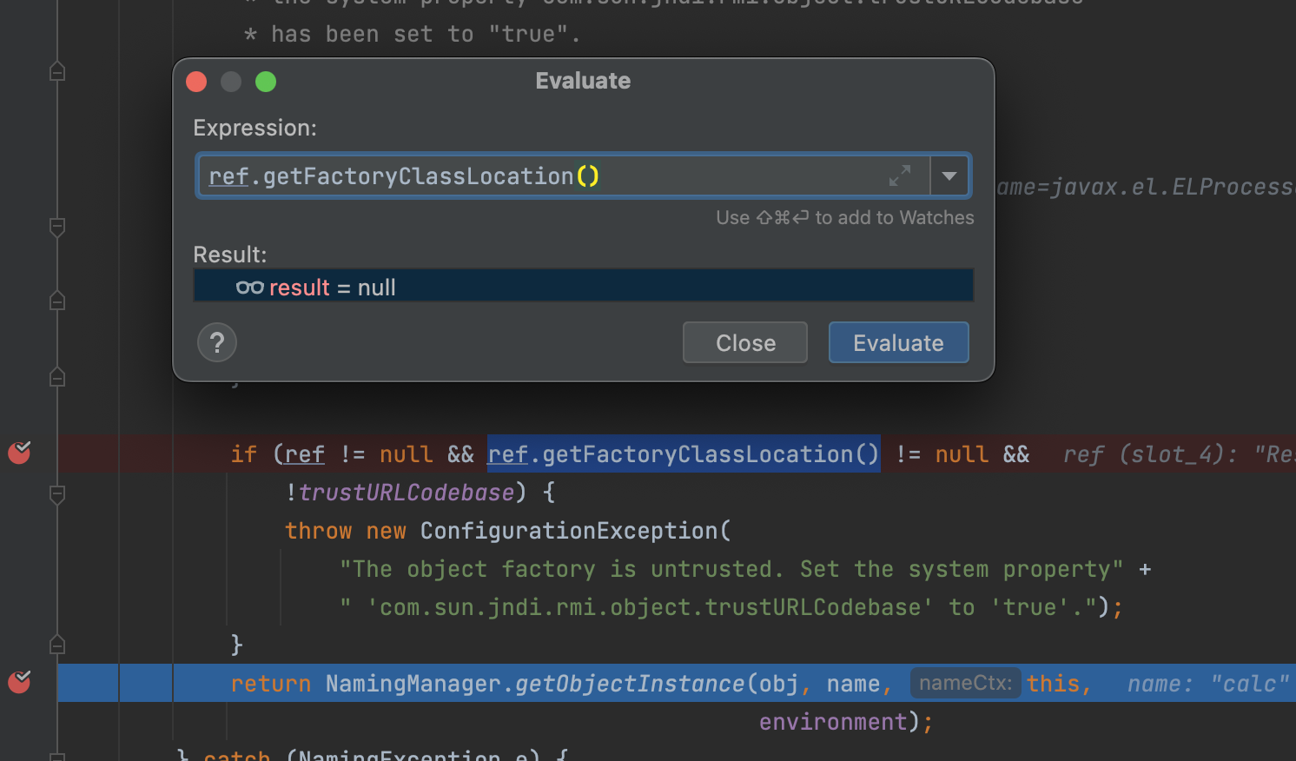Viewport: 1296px width, 761px height.
Task: Select the 'result = null' row
Action: pyautogui.click(x=583, y=287)
